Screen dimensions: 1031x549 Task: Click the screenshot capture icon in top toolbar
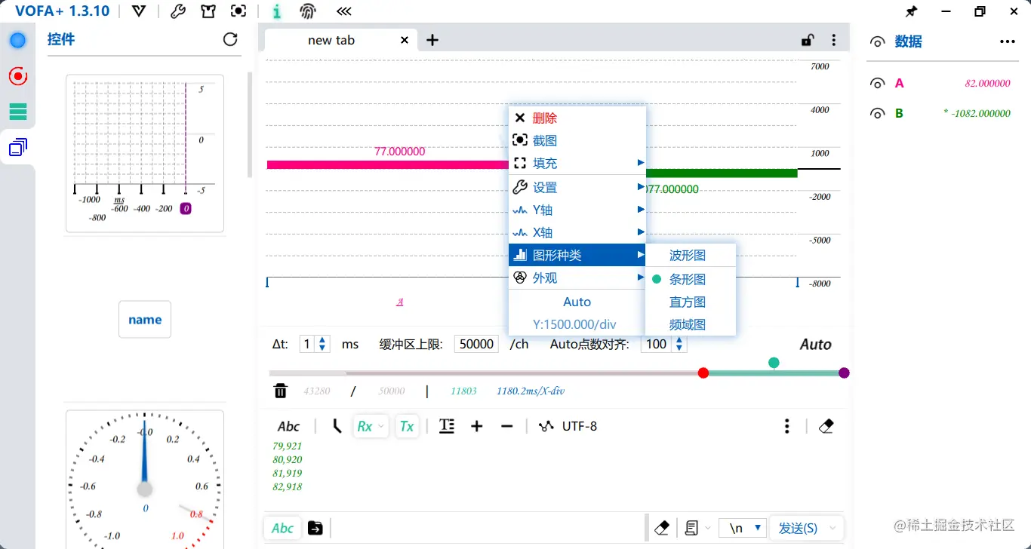click(239, 11)
